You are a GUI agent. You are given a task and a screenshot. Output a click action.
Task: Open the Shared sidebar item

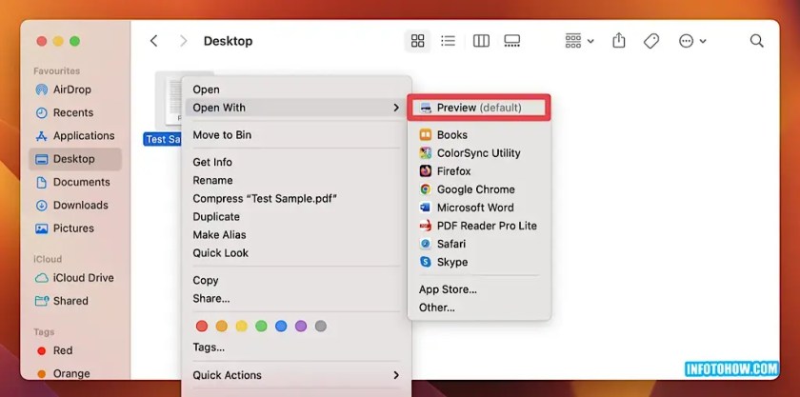tap(61, 301)
